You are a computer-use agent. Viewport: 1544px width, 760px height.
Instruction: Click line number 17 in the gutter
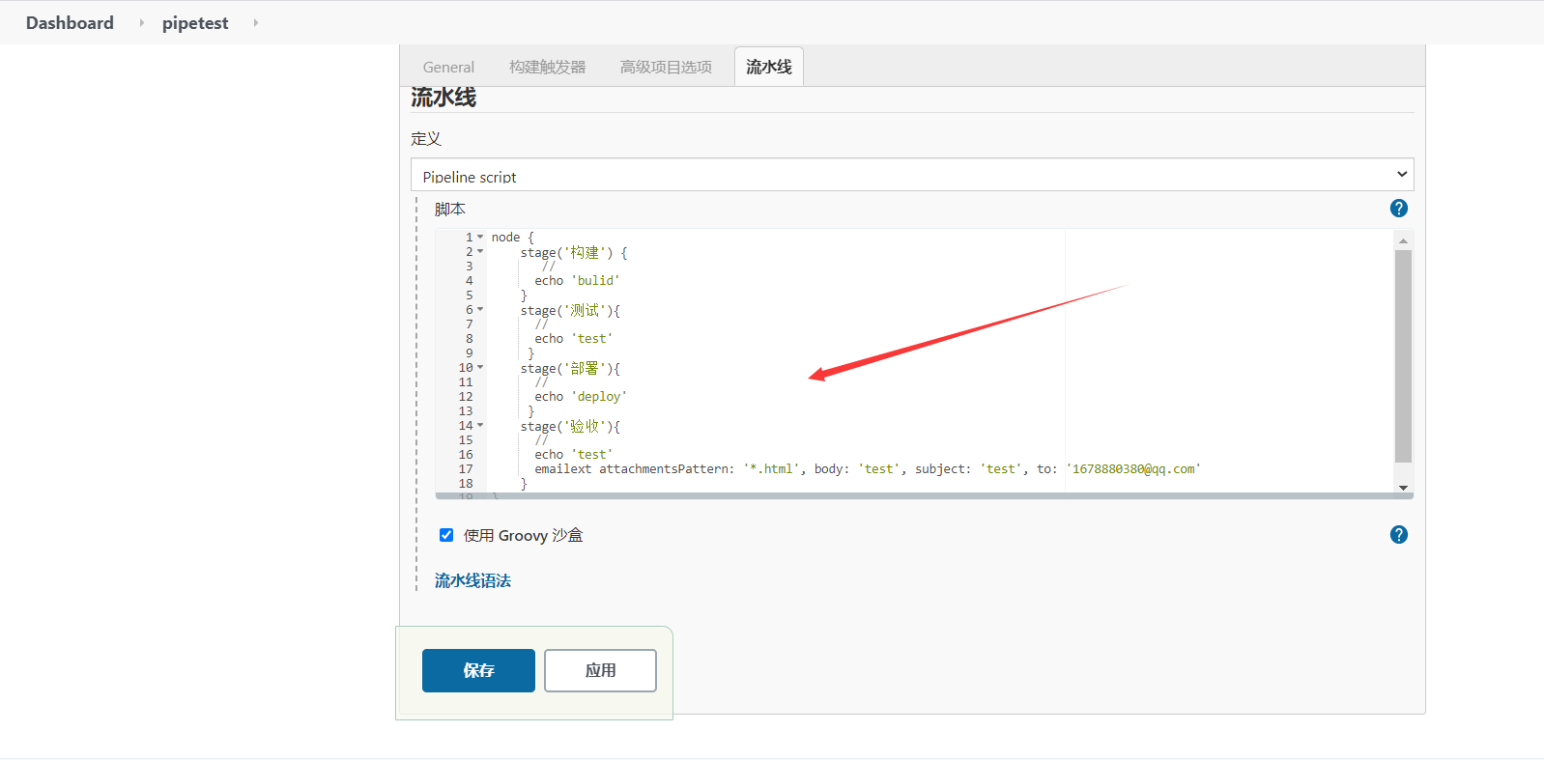[466, 468]
